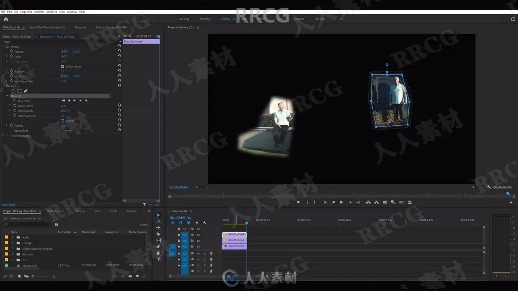Screen dimensions: 518x291
Task: Select the Slip tool
Action: 158,240
